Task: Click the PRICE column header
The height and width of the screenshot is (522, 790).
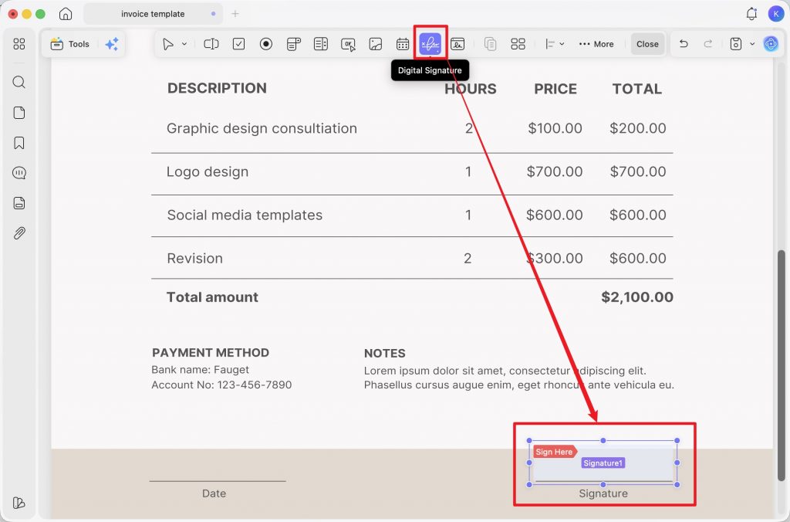Action: click(555, 89)
